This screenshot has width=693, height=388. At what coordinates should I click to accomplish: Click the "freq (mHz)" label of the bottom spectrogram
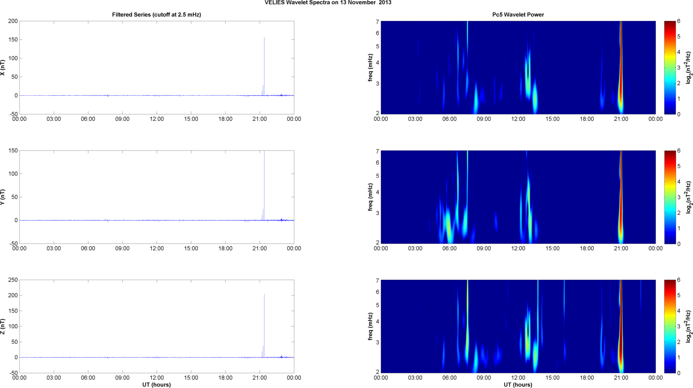(x=370, y=326)
